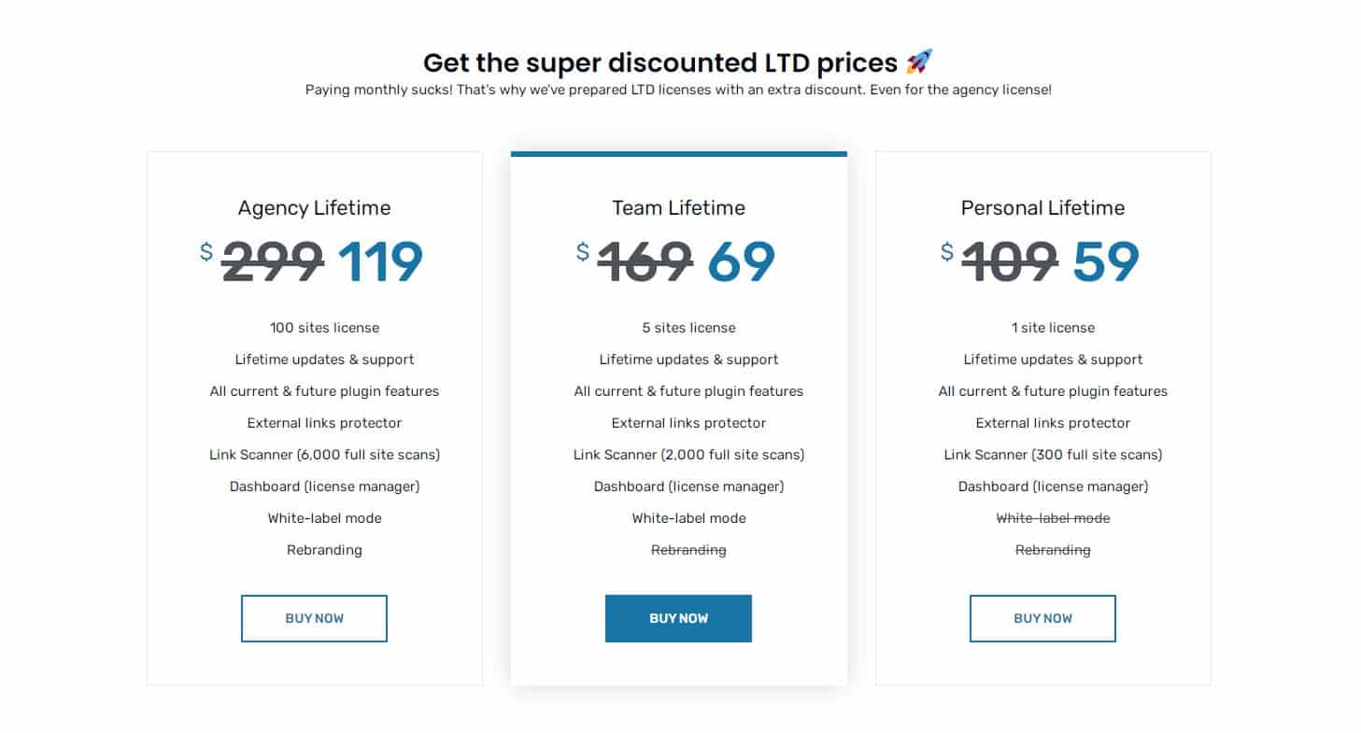Click BUY NOW for Agency Lifetime
1361x733 pixels.
(314, 618)
